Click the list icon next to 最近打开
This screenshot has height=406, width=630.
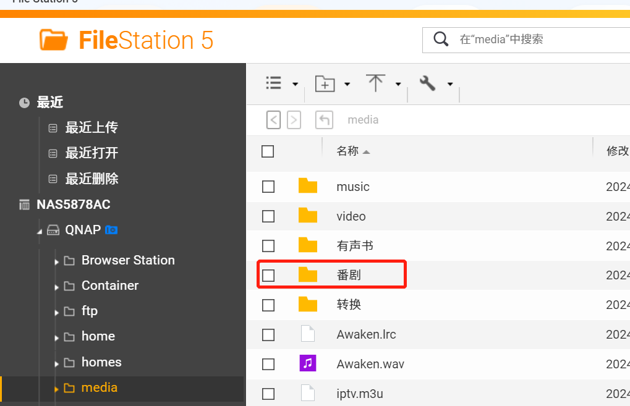pos(53,154)
